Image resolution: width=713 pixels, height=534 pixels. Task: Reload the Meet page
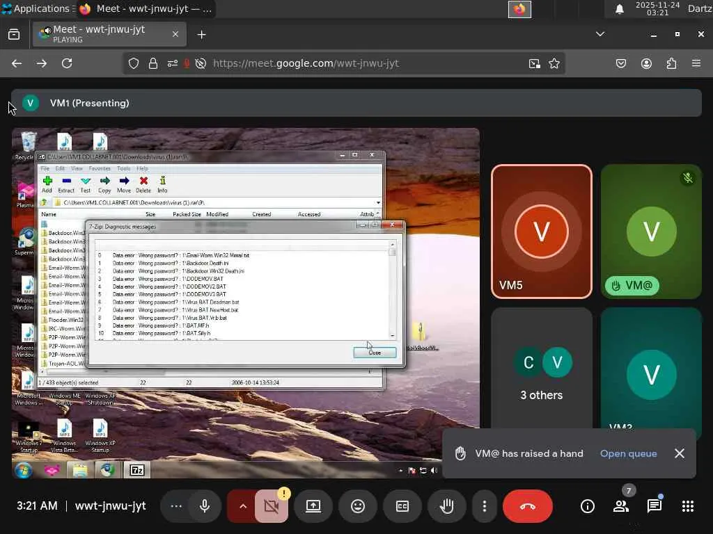67,63
